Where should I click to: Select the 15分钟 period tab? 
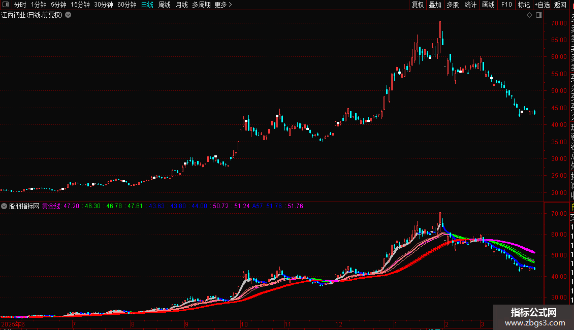[x=80, y=5]
